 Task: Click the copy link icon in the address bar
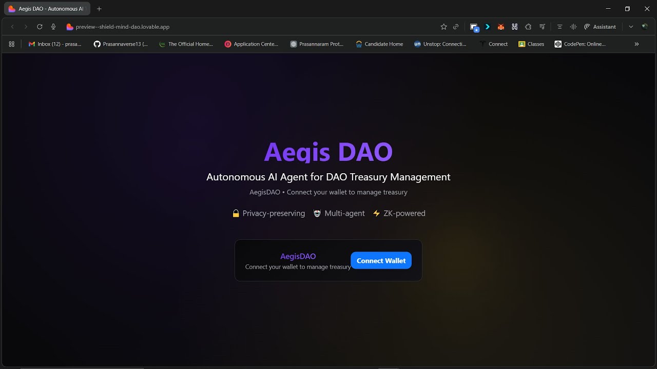456,26
